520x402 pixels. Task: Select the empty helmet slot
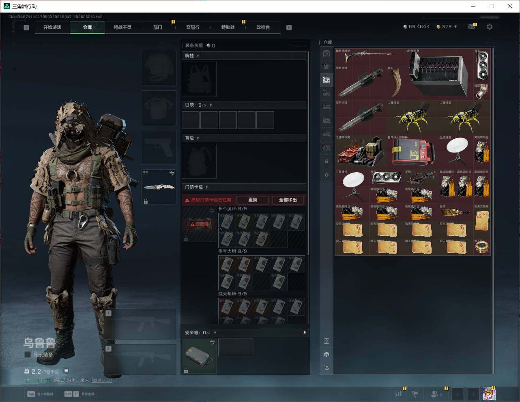(159, 68)
